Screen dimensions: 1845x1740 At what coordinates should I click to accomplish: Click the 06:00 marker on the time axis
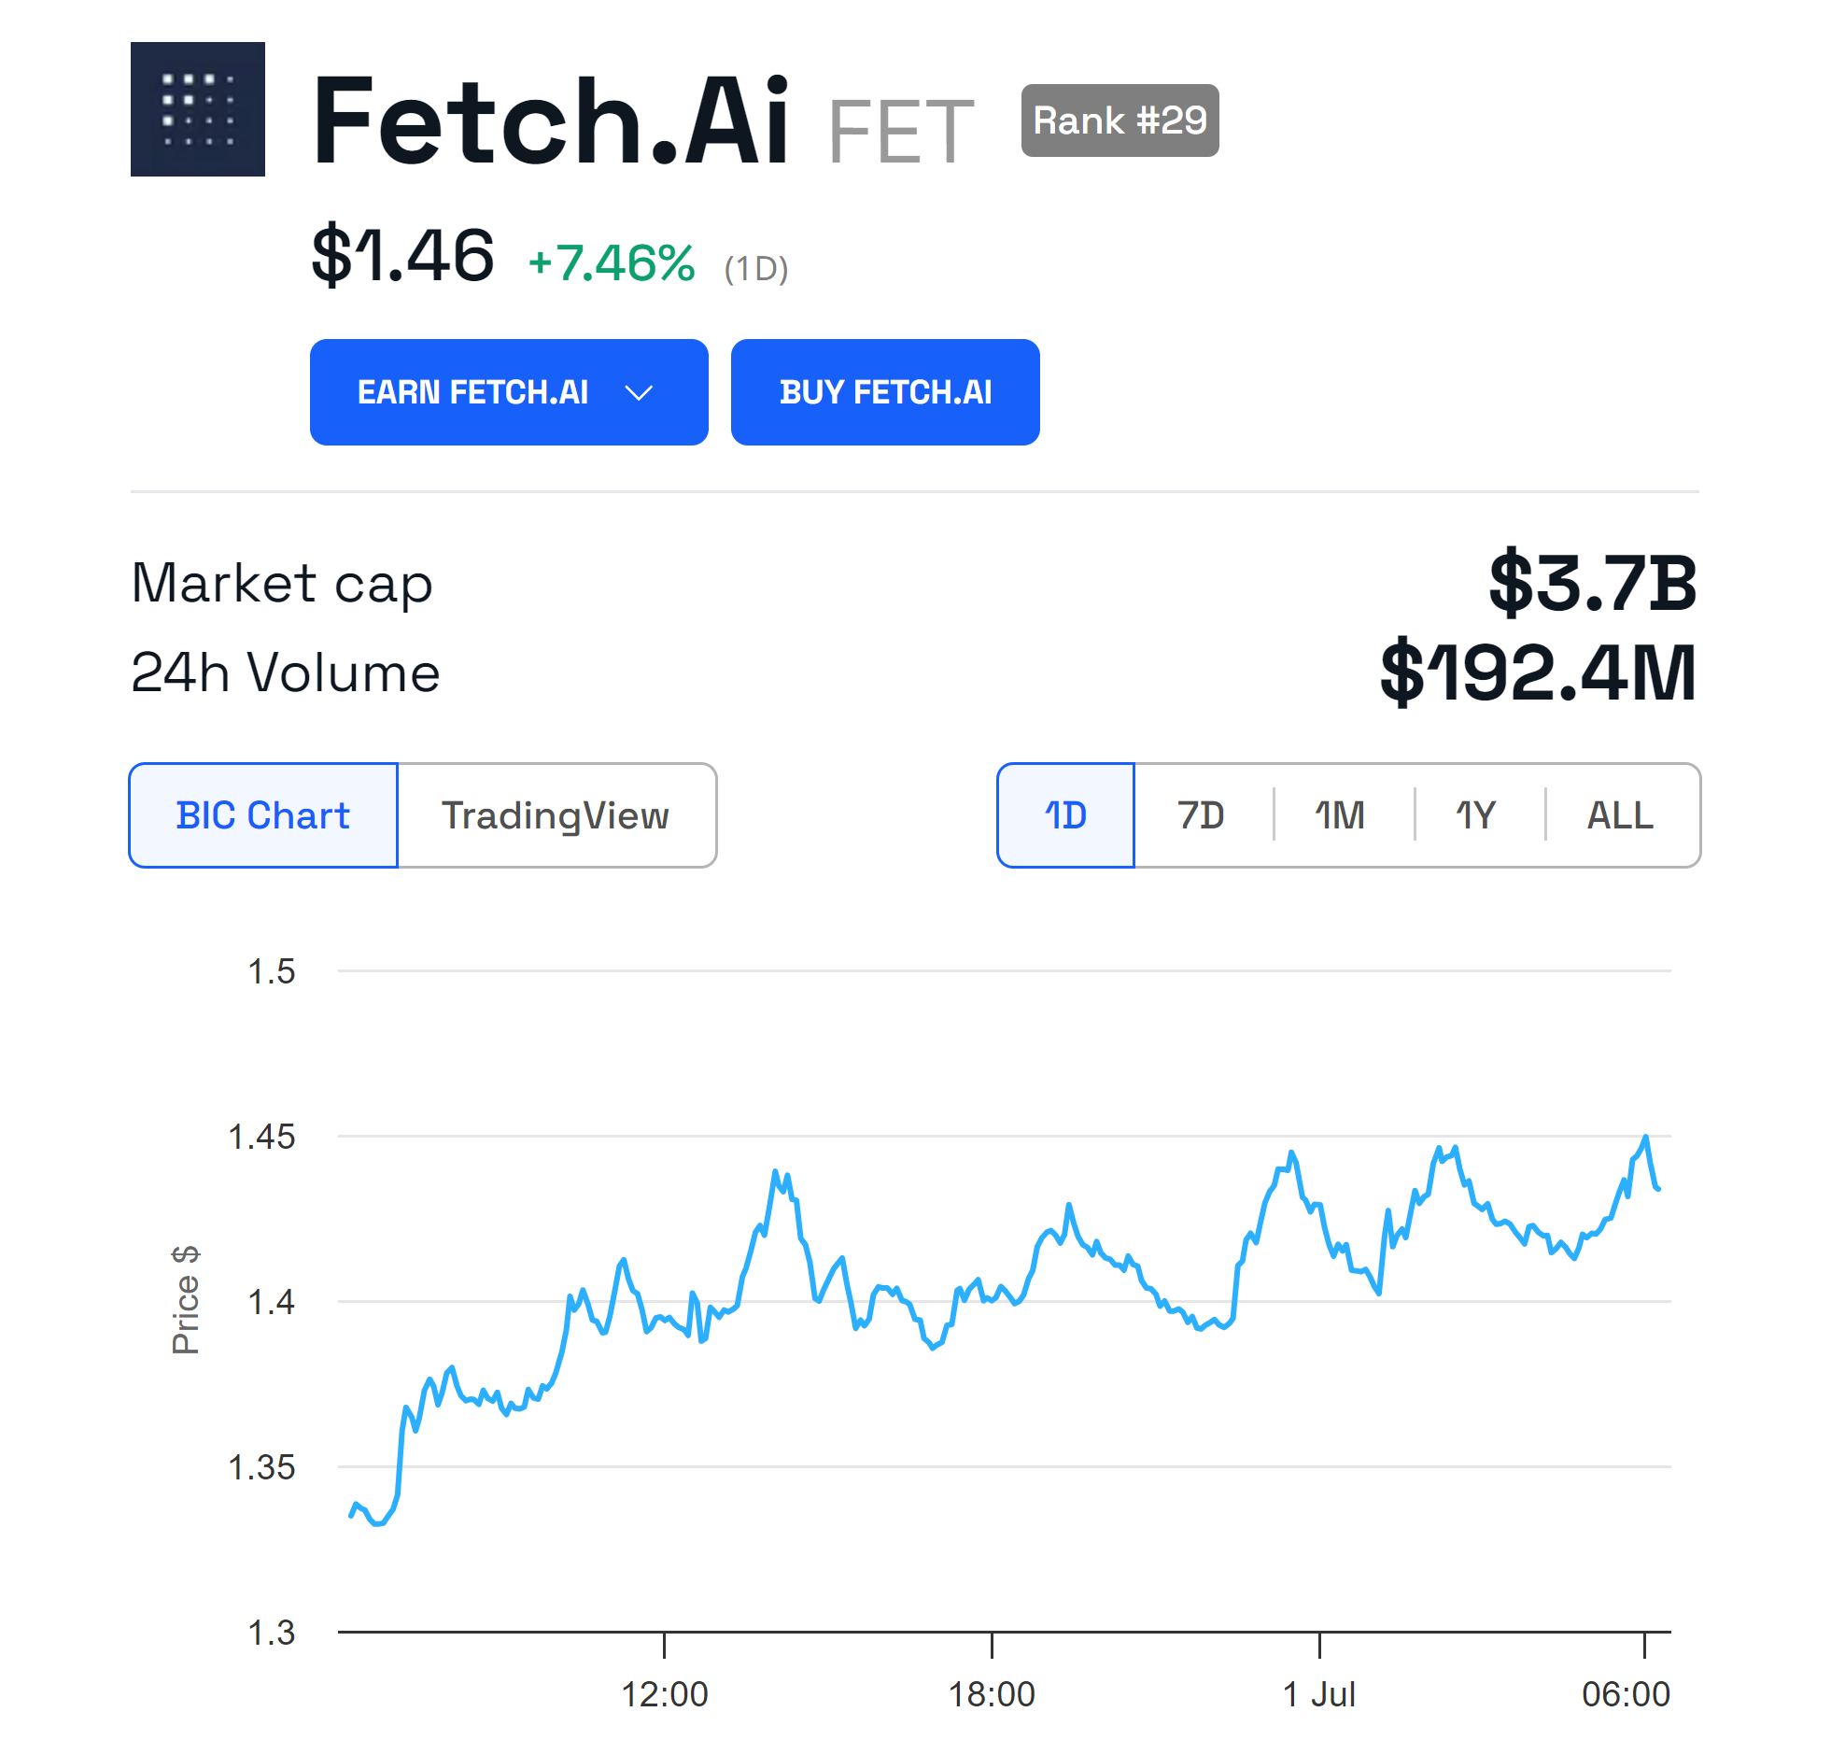point(1626,1694)
